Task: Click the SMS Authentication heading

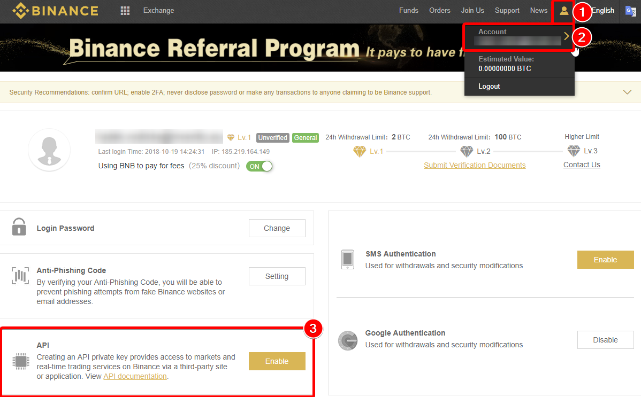Action: [401, 254]
